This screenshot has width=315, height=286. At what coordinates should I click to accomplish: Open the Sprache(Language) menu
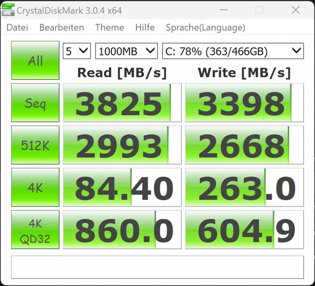point(205,27)
